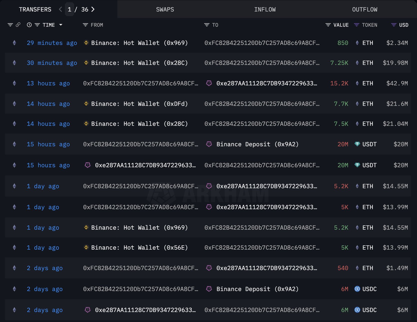Click pink deposit icon in 20M USDT outflow row
Screen dimensions: 417x322
[x=209, y=144]
